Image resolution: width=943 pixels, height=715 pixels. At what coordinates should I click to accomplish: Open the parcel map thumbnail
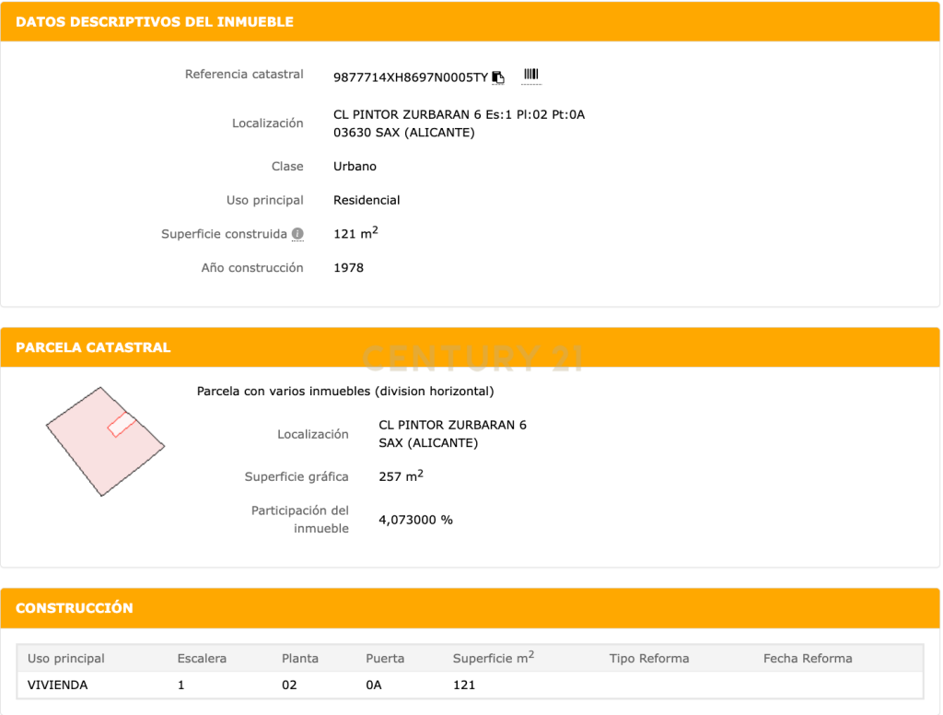104,441
